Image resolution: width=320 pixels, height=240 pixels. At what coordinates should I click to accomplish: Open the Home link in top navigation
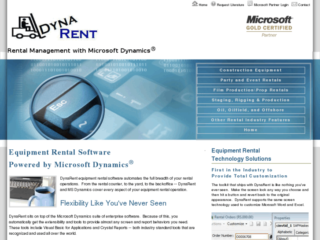[x=203, y=5]
